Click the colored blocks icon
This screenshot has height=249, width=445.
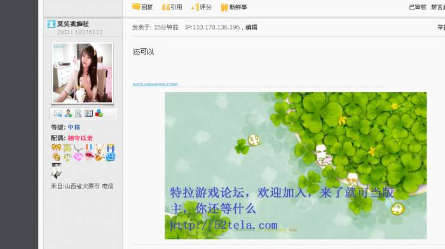[x=99, y=114]
